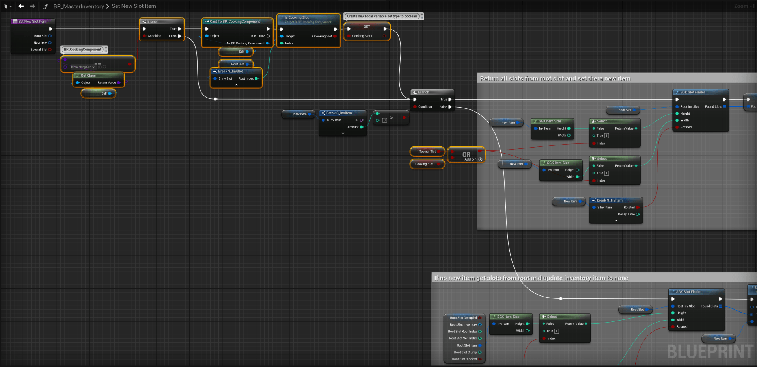Screen dimensions: 757x367
Task: Open the bookmarks dropdown in top-left corner
Action: pyautogui.click(x=7, y=6)
